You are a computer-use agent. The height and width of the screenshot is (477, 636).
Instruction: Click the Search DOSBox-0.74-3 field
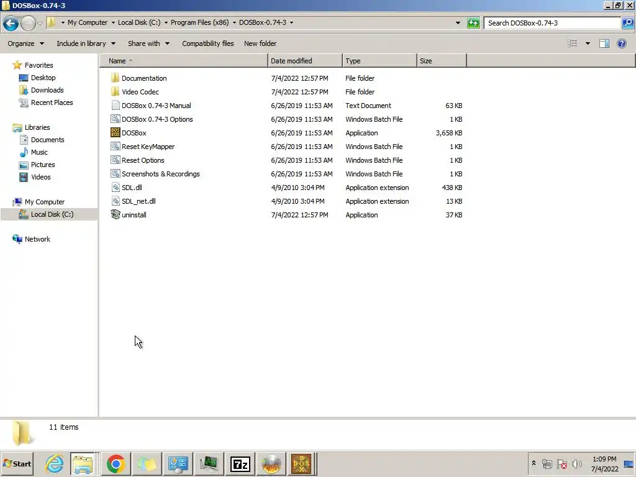pyautogui.click(x=552, y=23)
